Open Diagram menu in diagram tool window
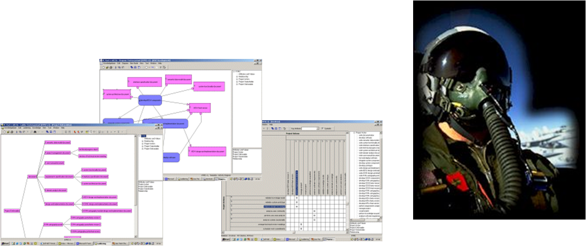 (125, 63)
